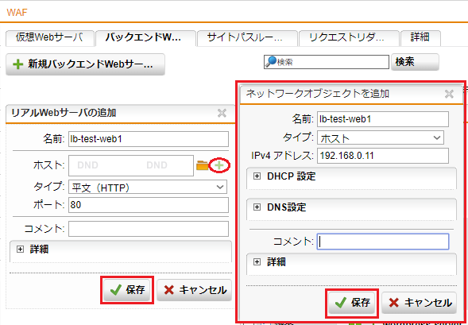The image size is (468, 325).
Task: Click the 検索 button next to the search box
Action: click(x=415, y=62)
